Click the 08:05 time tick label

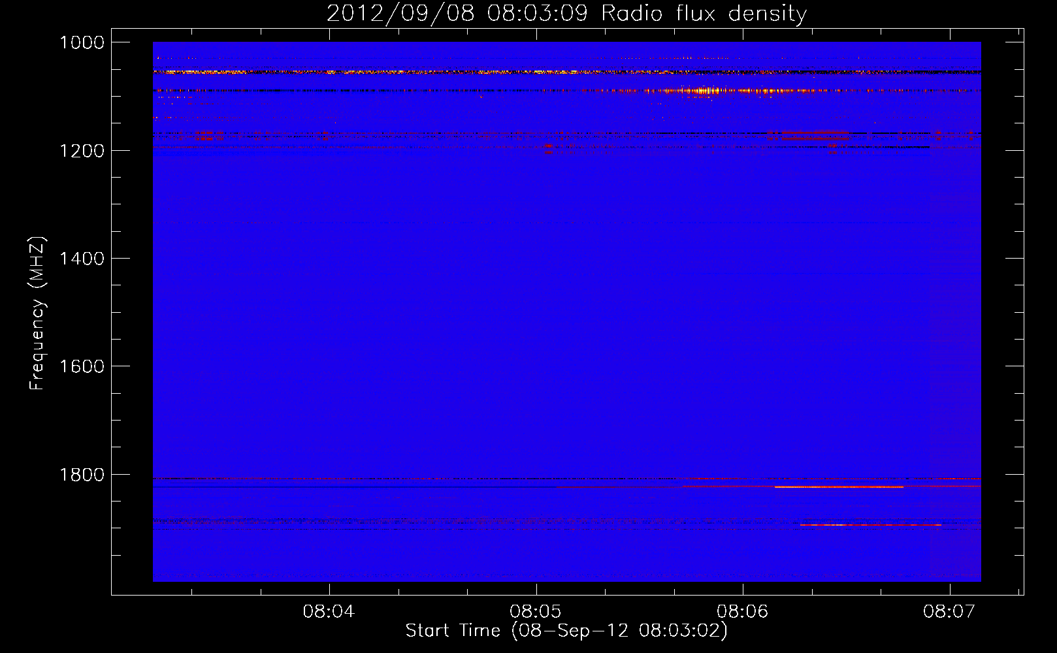click(536, 611)
